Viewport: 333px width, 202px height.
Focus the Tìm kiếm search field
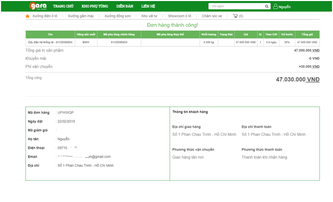coord(237,6)
